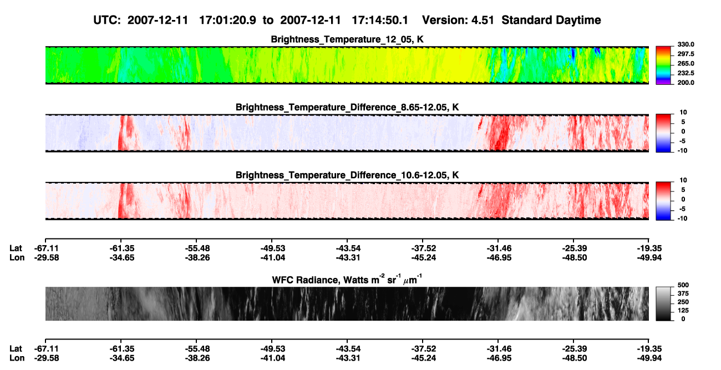Click longitude -45.24 on the axis above WFC panel

pos(423,257)
